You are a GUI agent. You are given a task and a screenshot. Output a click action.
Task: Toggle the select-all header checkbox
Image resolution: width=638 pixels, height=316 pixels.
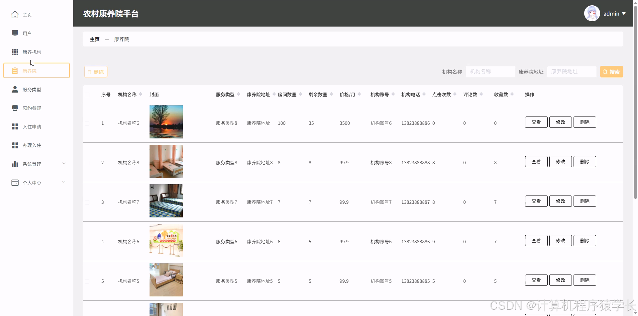click(87, 95)
